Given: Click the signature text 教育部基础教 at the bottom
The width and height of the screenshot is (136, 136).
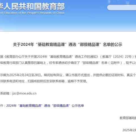Looking at the screenshot, I should point(128,118).
